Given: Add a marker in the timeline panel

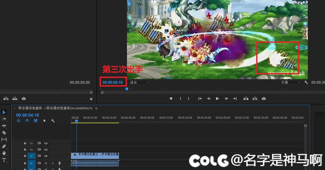Looking at the screenshot, I should (x=44, y=121).
